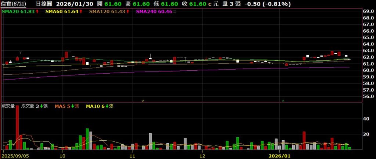Click the 信實(6721) stock name title
The width and height of the screenshot is (376, 159).
(14, 4)
